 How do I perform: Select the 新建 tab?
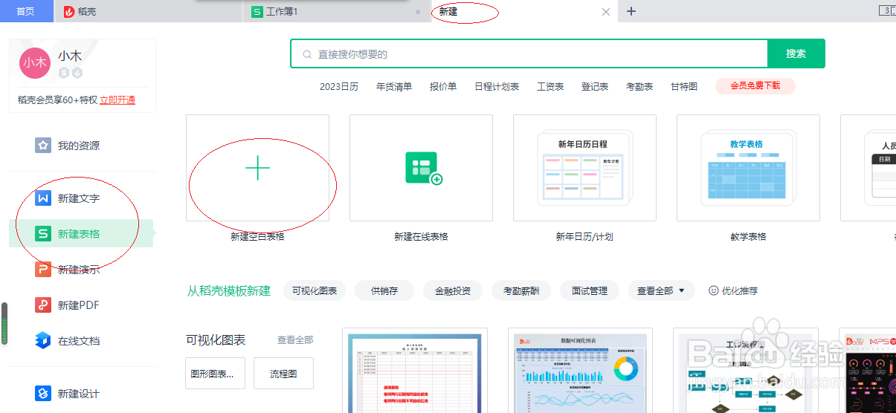524,11
